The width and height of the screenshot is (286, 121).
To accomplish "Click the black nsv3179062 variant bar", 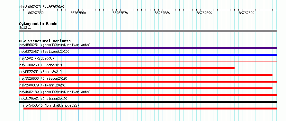I will tap(148, 102).
